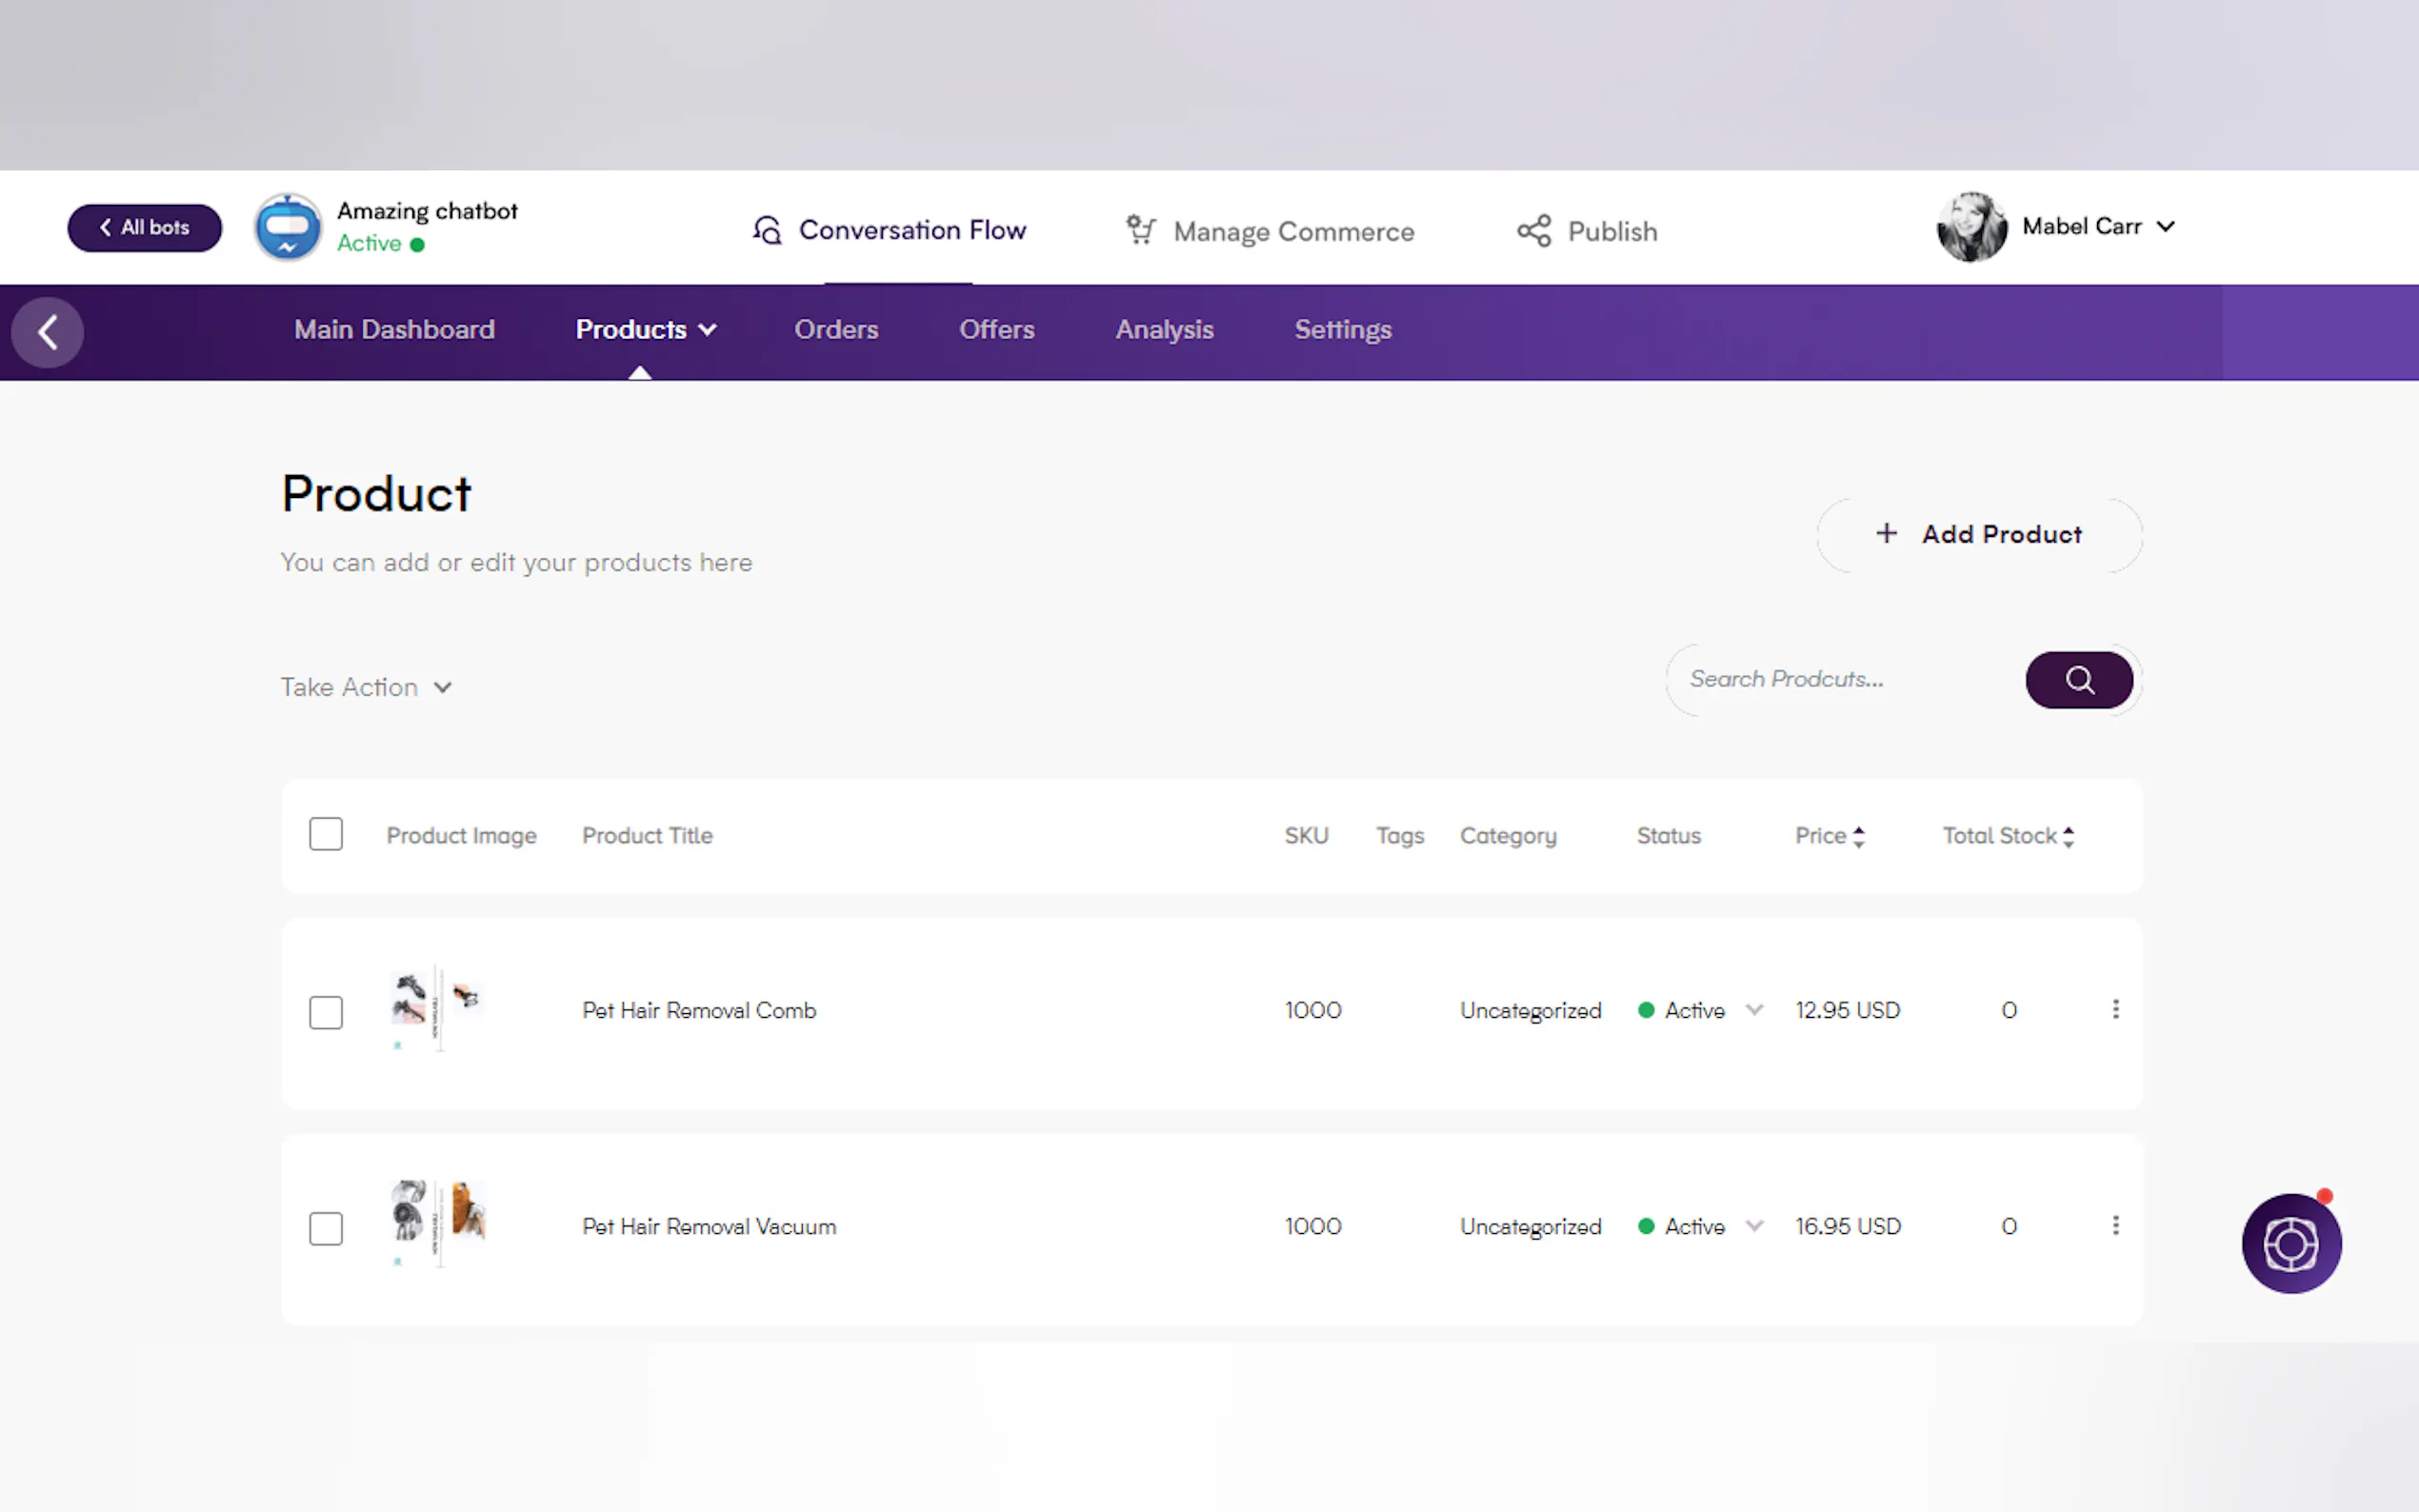Return to All bots
The width and height of the screenshot is (2419, 1512).
tap(145, 228)
